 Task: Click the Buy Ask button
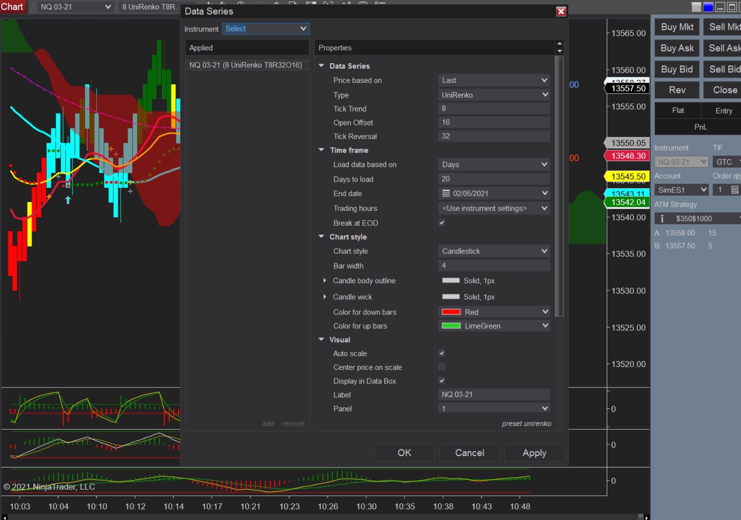tap(677, 48)
